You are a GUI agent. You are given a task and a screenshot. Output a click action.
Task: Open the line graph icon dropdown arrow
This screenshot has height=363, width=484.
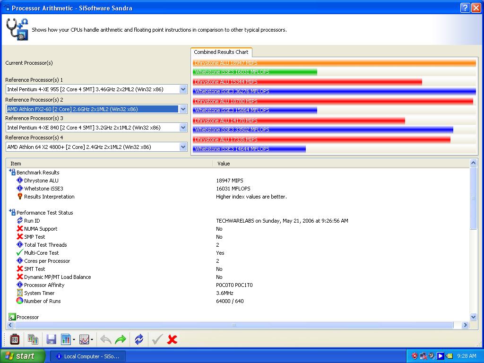tap(92, 340)
